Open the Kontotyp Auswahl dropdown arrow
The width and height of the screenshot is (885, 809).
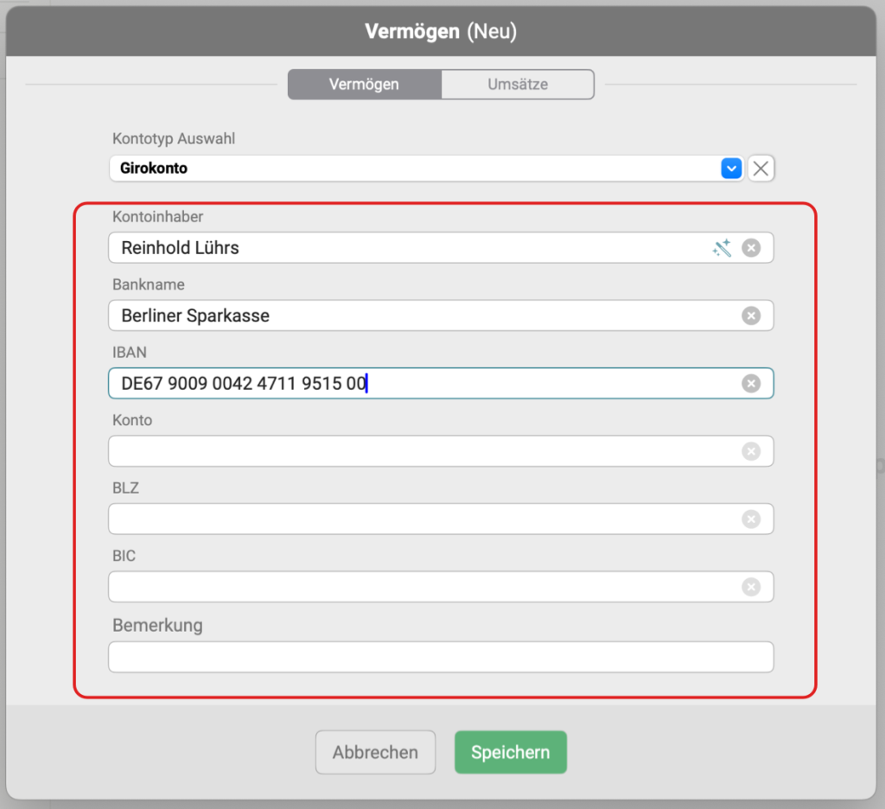[731, 169]
